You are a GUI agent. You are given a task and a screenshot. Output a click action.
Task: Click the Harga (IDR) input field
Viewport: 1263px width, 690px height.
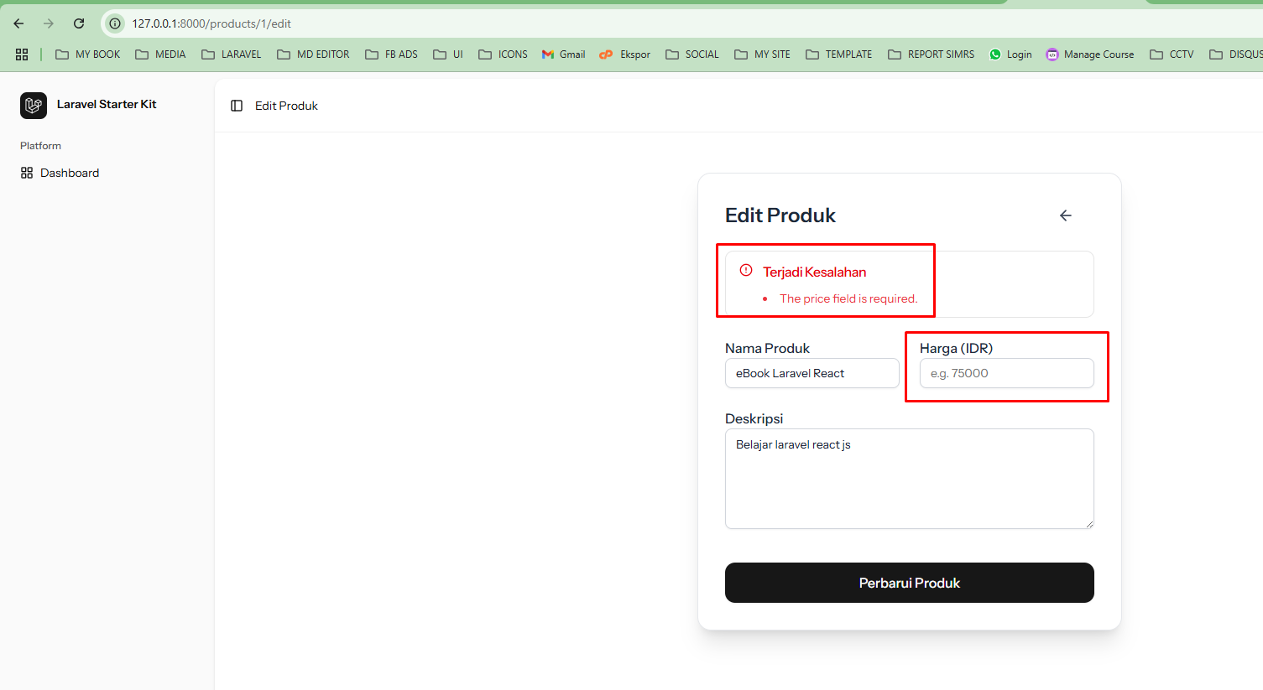[x=1006, y=373]
